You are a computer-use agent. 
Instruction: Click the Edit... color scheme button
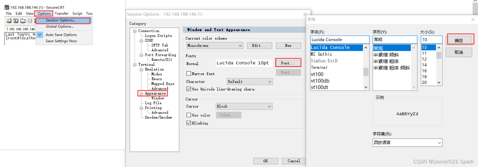(260, 46)
